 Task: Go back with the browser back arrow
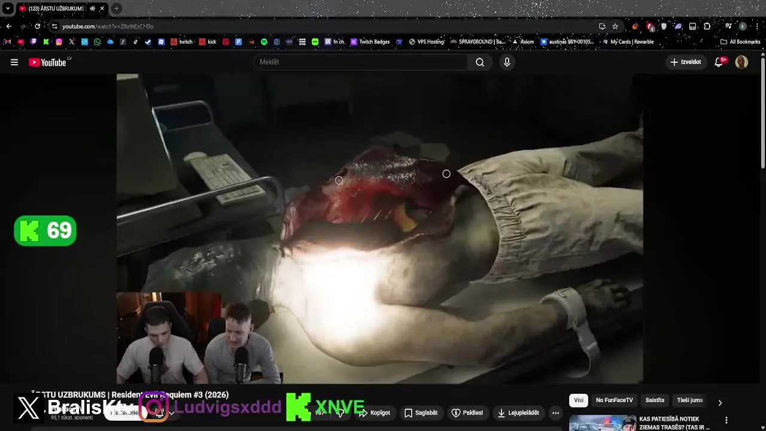coord(8,26)
